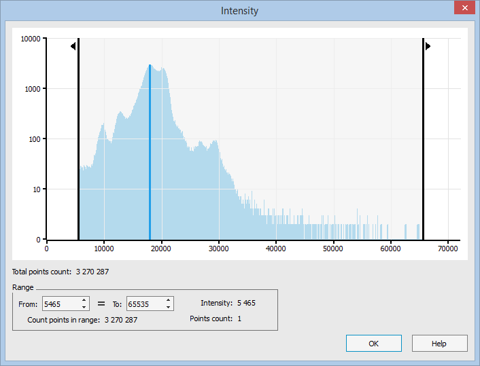The image size is (480, 366).
Task: Close the Intensity dialog window
Action: click(x=464, y=8)
